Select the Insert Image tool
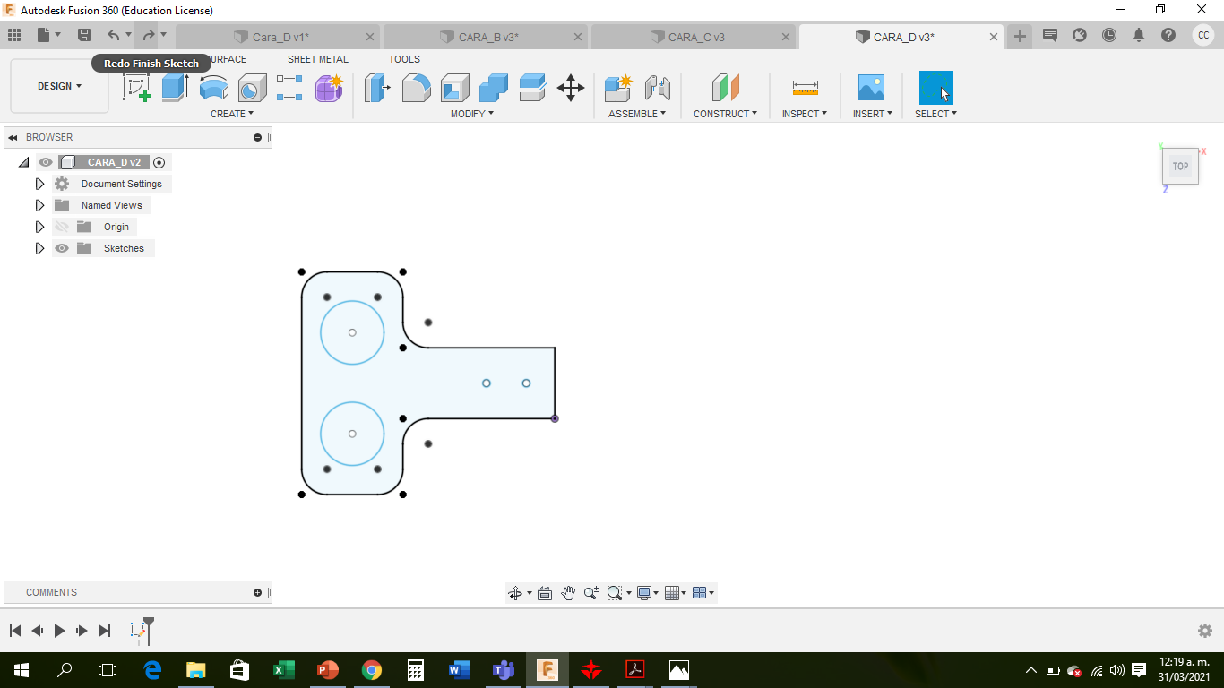1224x688 pixels. tap(871, 88)
